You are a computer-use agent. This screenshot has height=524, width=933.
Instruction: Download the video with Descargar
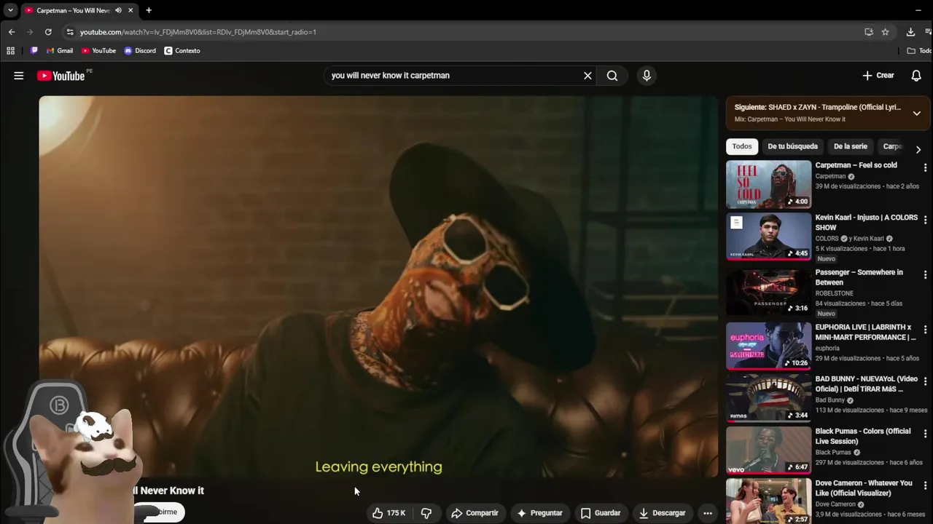pos(663,513)
